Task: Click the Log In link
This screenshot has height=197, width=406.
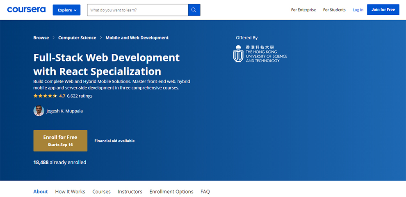Action: click(358, 10)
